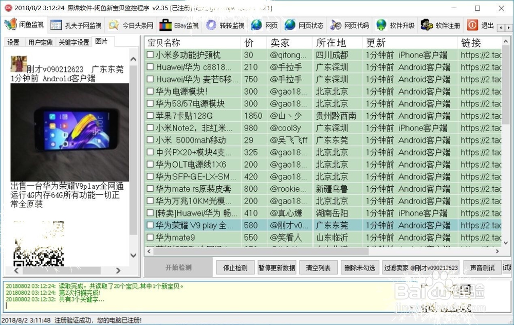Sort by 宝贝名称 column header
This screenshot has height=325, width=514.
click(193, 43)
